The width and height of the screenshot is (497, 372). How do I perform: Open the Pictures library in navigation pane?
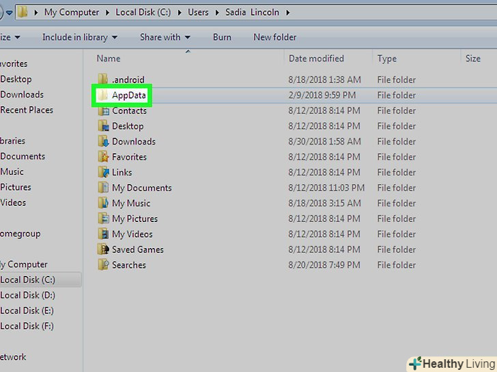click(x=16, y=187)
